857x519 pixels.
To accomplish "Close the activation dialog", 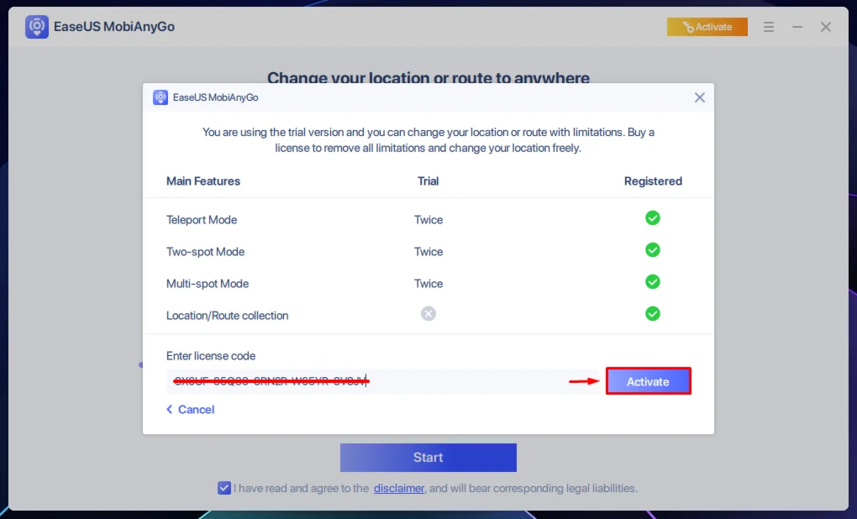I will click(700, 97).
